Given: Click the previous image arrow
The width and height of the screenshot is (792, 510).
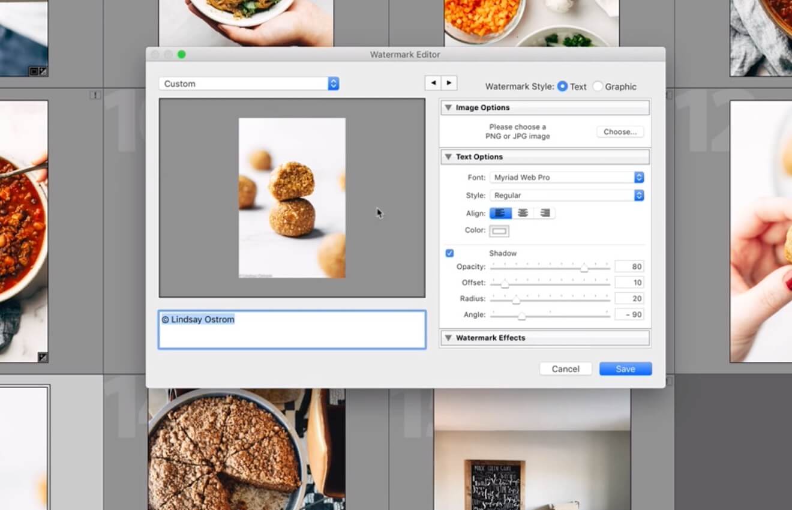Looking at the screenshot, I should (x=433, y=83).
